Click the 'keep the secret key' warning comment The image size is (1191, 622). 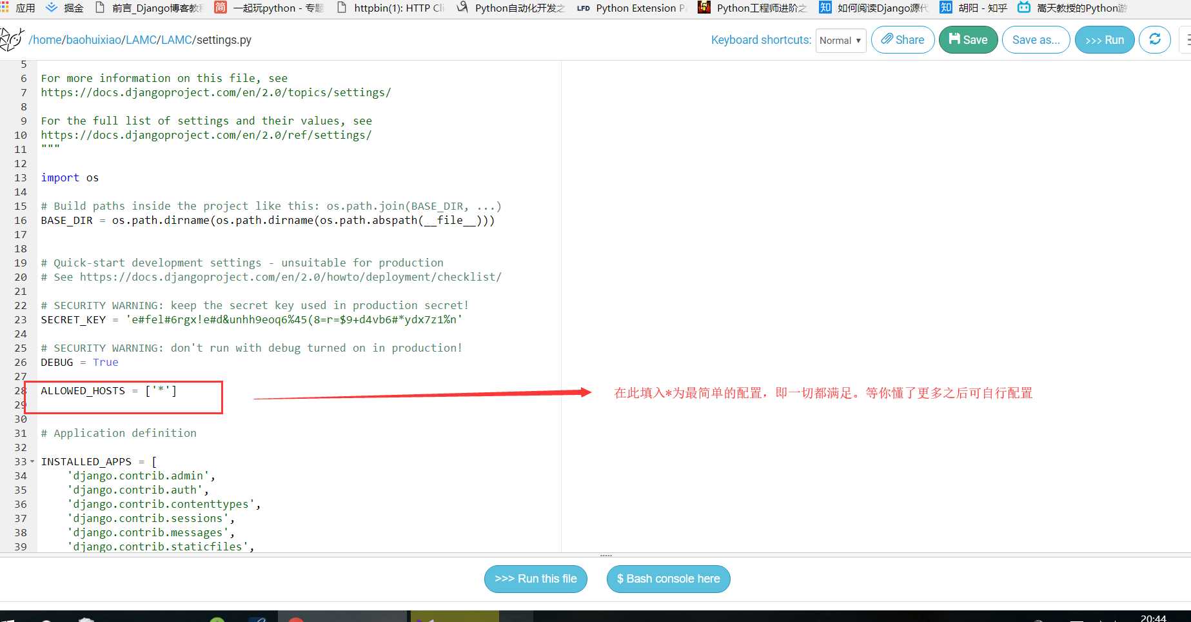pyautogui.click(x=255, y=305)
